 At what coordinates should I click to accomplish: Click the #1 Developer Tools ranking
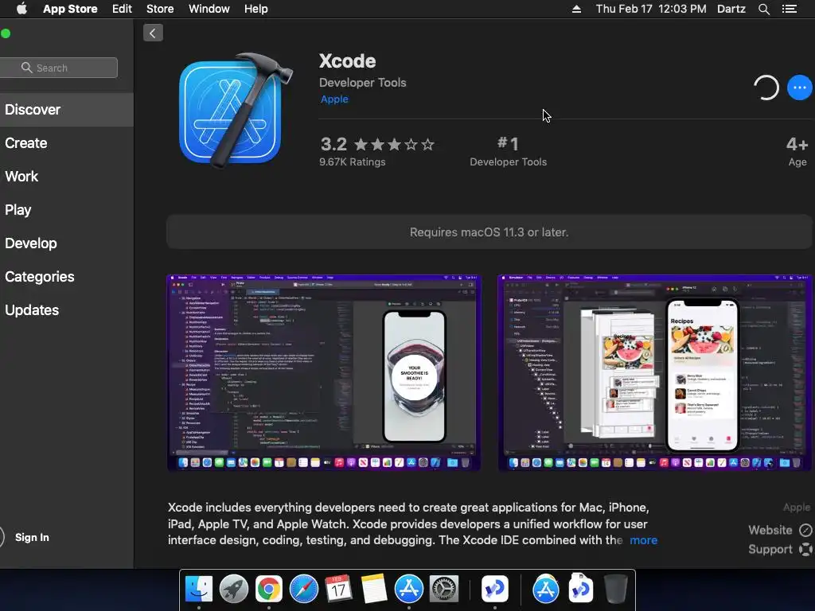point(508,151)
